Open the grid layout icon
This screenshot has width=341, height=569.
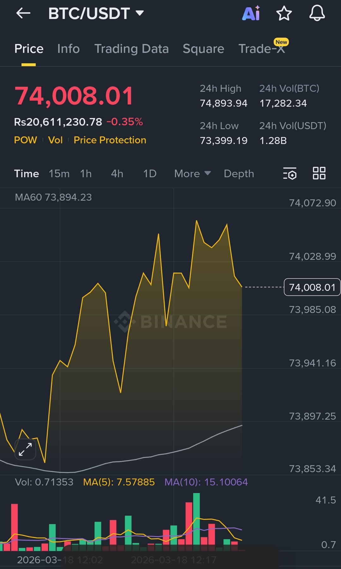point(319,173)
